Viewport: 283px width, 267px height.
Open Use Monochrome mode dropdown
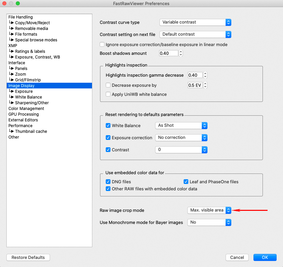(209, 222)
